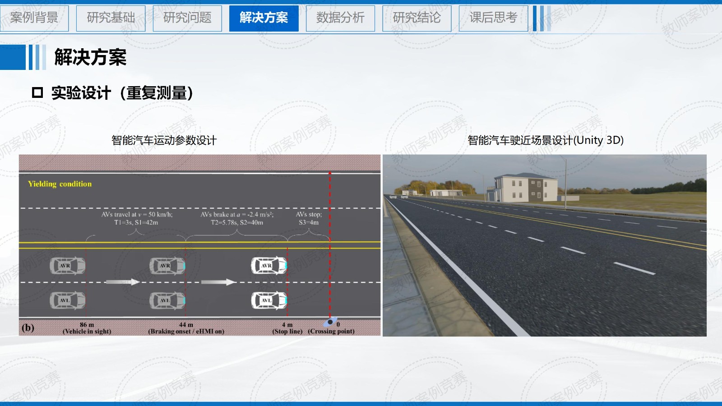Click the pedestrian marker at crossing point
722x406 pixels.
[x=330, y=323]
